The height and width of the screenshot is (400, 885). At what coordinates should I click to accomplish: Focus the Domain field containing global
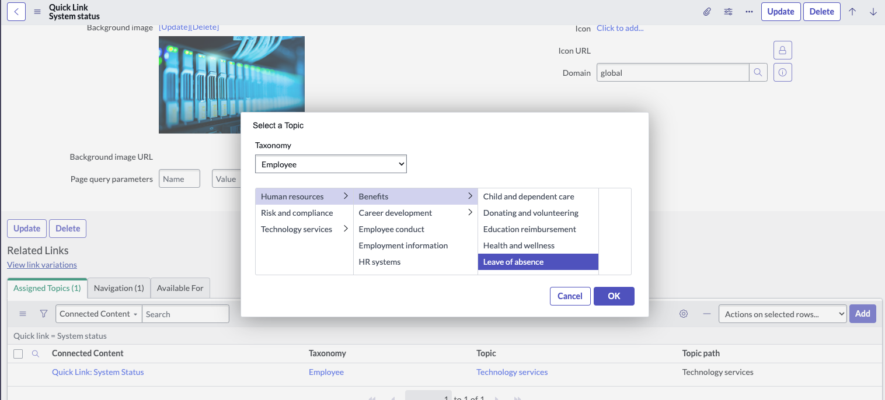click(x=673, y=73)
